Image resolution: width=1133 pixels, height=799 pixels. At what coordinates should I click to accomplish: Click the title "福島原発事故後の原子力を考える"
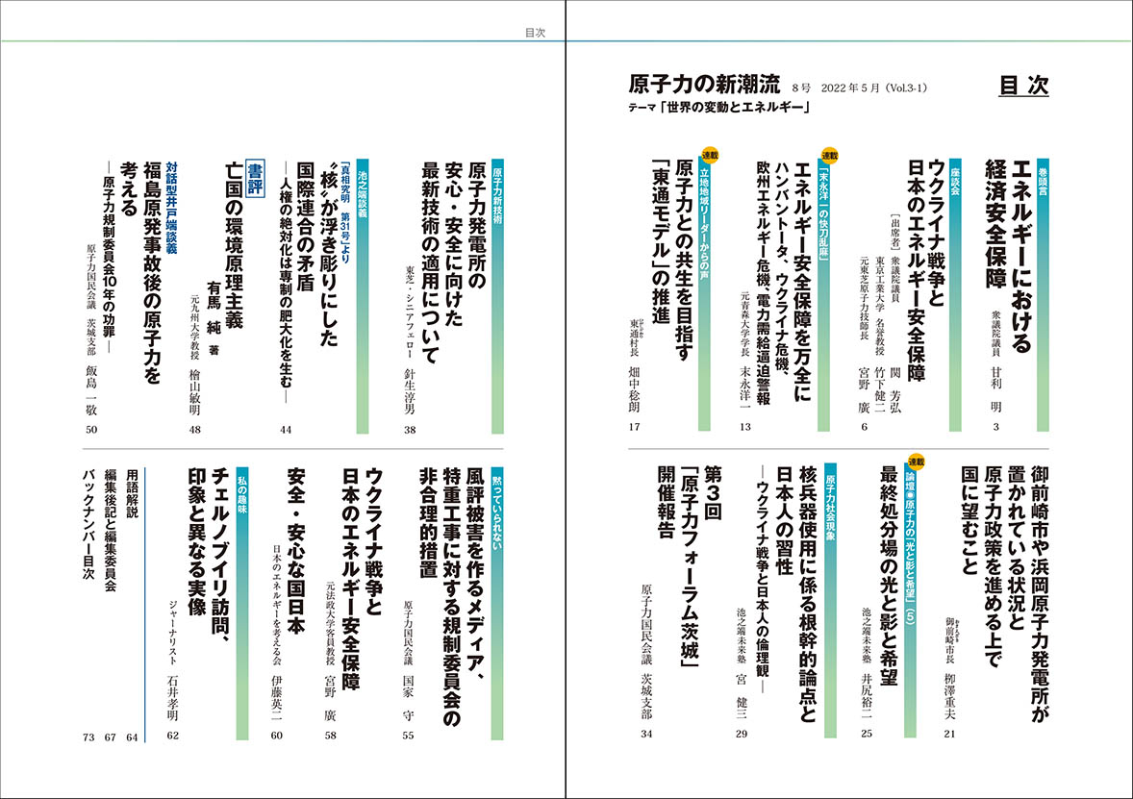[140, 272]
